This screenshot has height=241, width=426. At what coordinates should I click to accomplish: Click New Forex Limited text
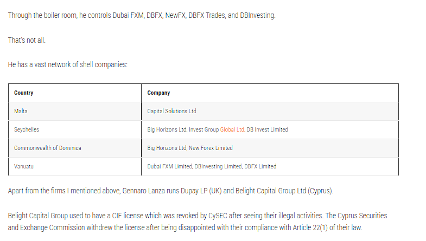tap(211, 148)
